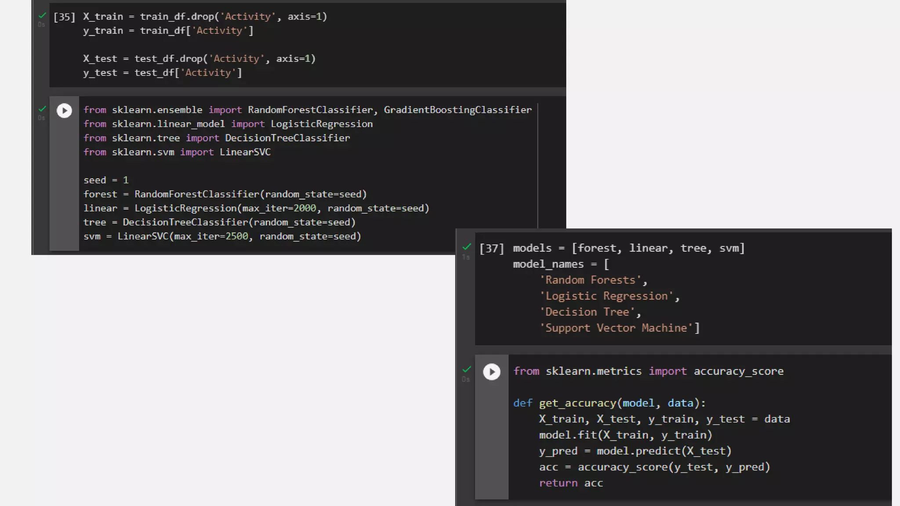
Task: Click the RandomForestClassifier(random_state=seed) line
Action: coord(225,194)
